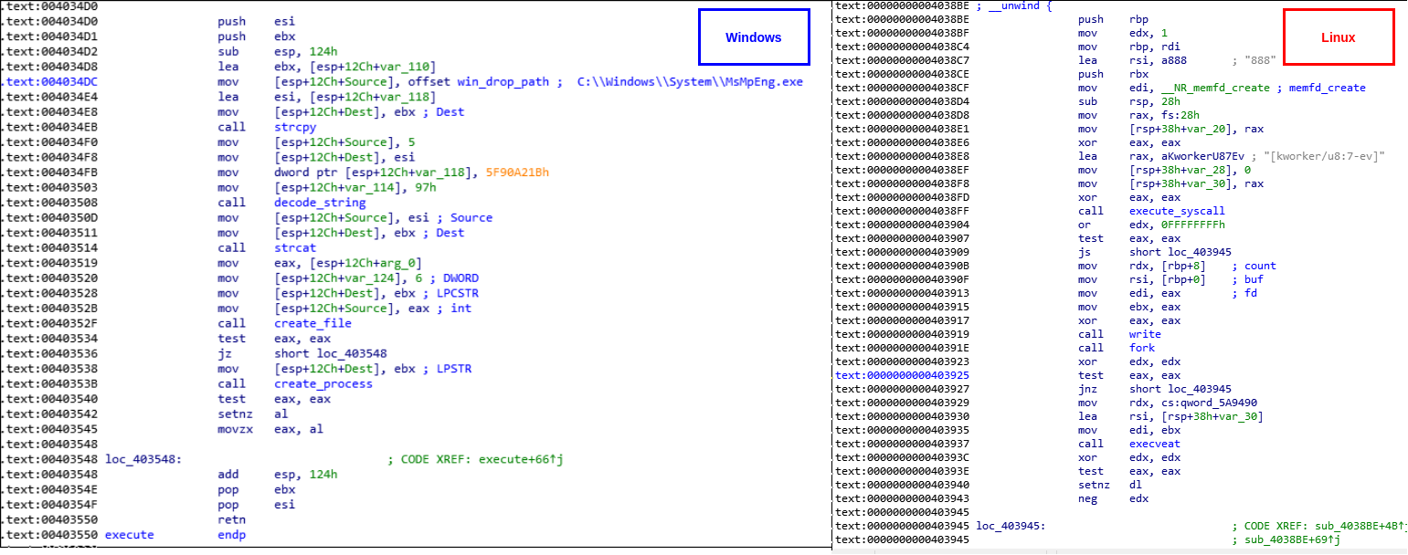Image resolution: width=1408 pixels, height=555 pixels.
Task: Select the 'buf' comment
Action: (1253, 279)
